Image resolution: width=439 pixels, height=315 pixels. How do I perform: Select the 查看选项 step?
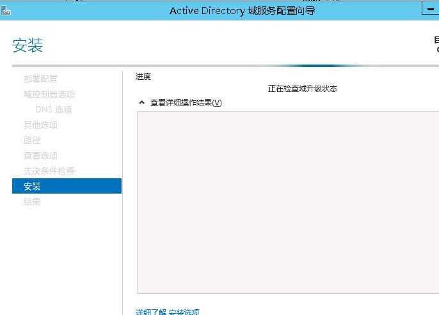tap(40, 155)
